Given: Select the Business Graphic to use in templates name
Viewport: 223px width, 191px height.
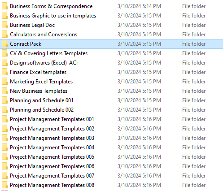Looking at the screenshot, I should (53, 16).
